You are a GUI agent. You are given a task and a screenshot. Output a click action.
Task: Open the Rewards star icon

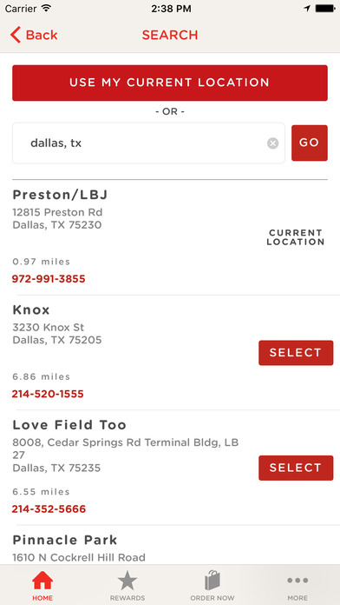(x=127, y=581)
